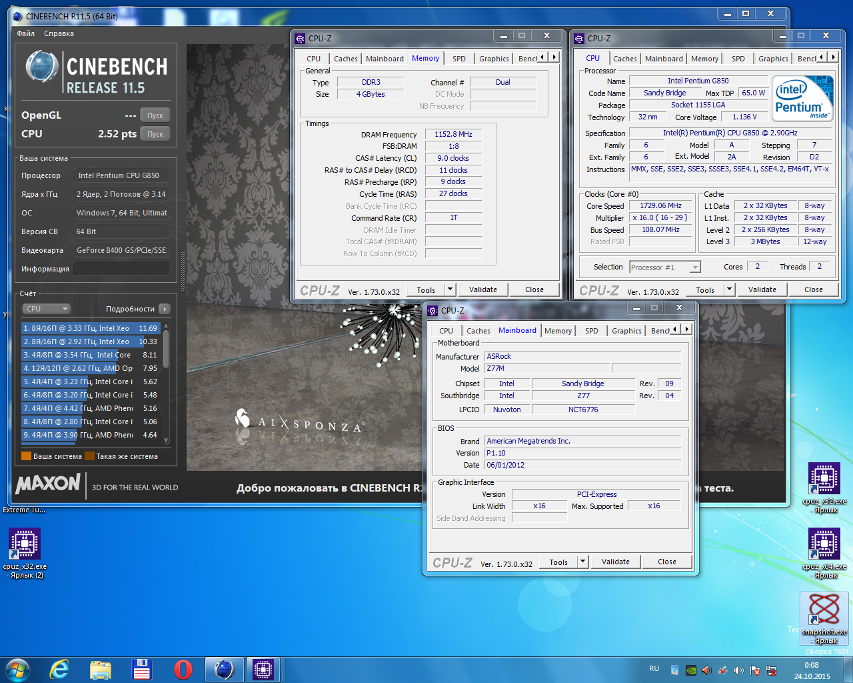
Task: Click motherboard Model field Z77M
Action: 548,368
